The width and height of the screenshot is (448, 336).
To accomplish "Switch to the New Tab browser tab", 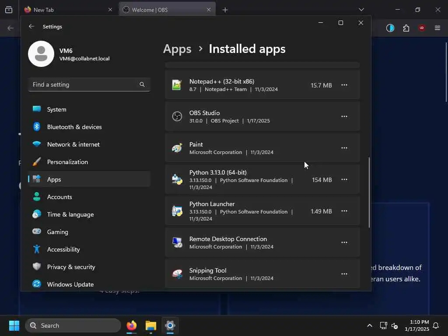I will click(69, 10).
